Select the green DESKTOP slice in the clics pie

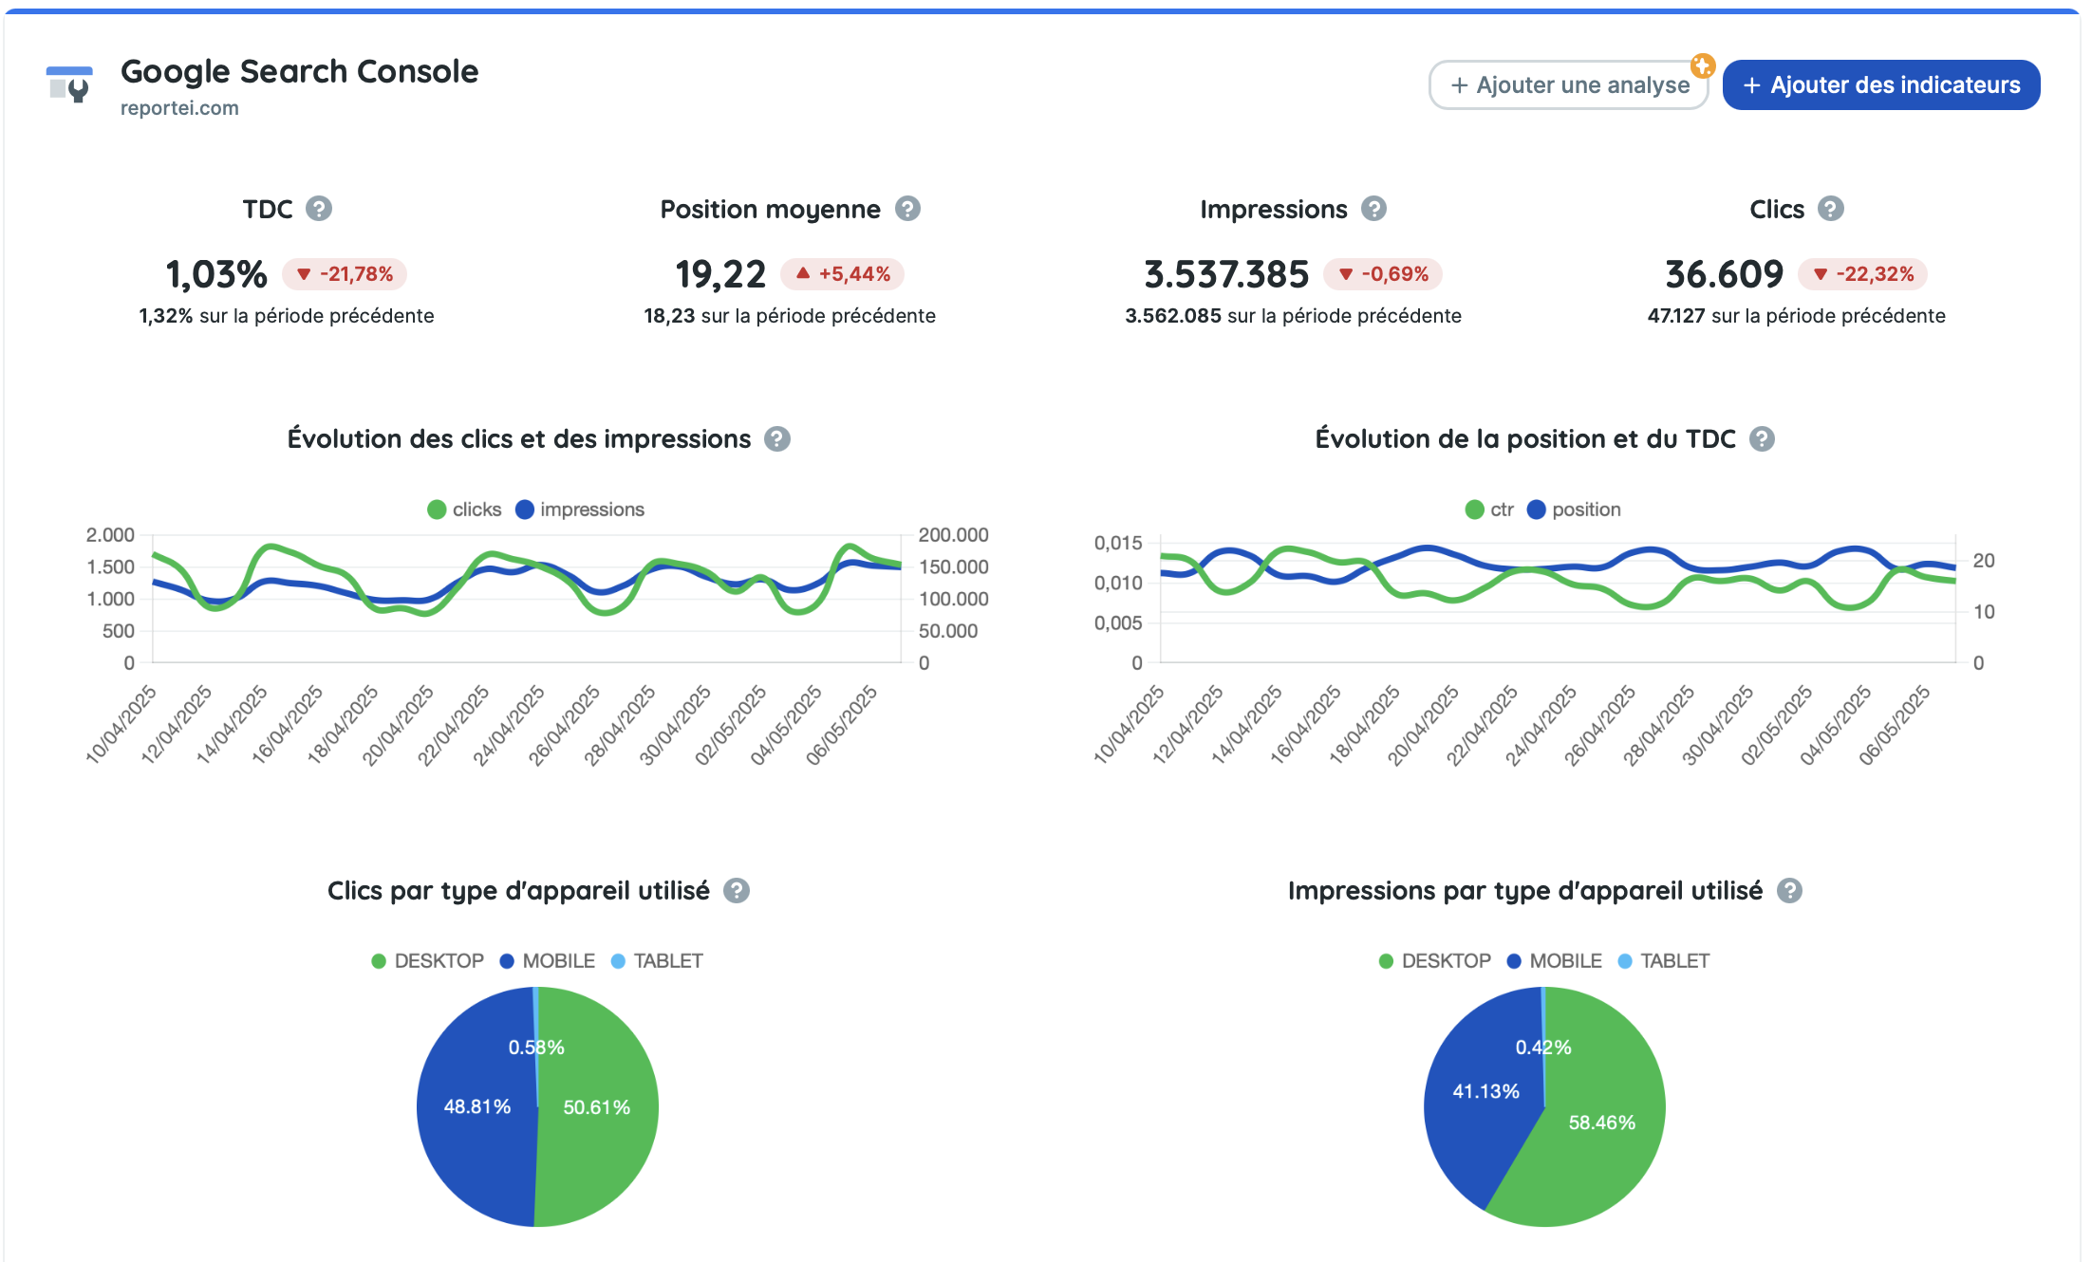[598, 1105]
